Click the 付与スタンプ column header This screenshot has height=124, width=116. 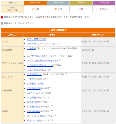98,35
